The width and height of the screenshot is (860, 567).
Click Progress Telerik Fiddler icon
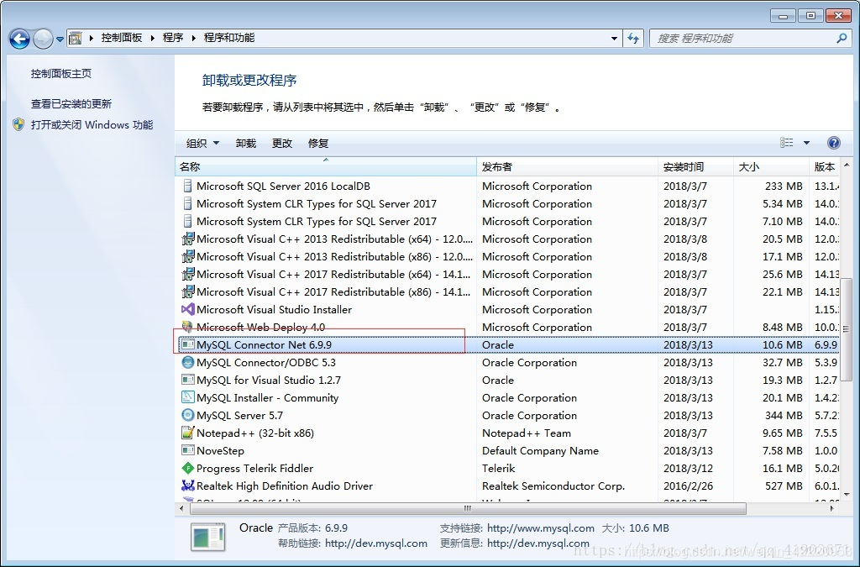(187, 468)
